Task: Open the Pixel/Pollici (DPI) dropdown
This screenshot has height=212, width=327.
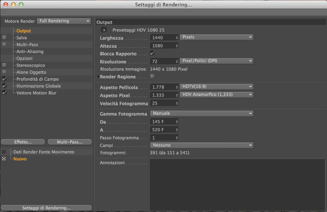Action: [217, 61]
